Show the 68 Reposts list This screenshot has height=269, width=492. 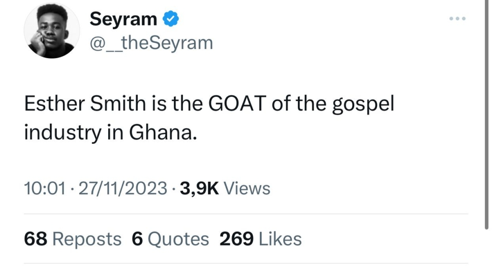pyautogui.click(x=73, y=239)
